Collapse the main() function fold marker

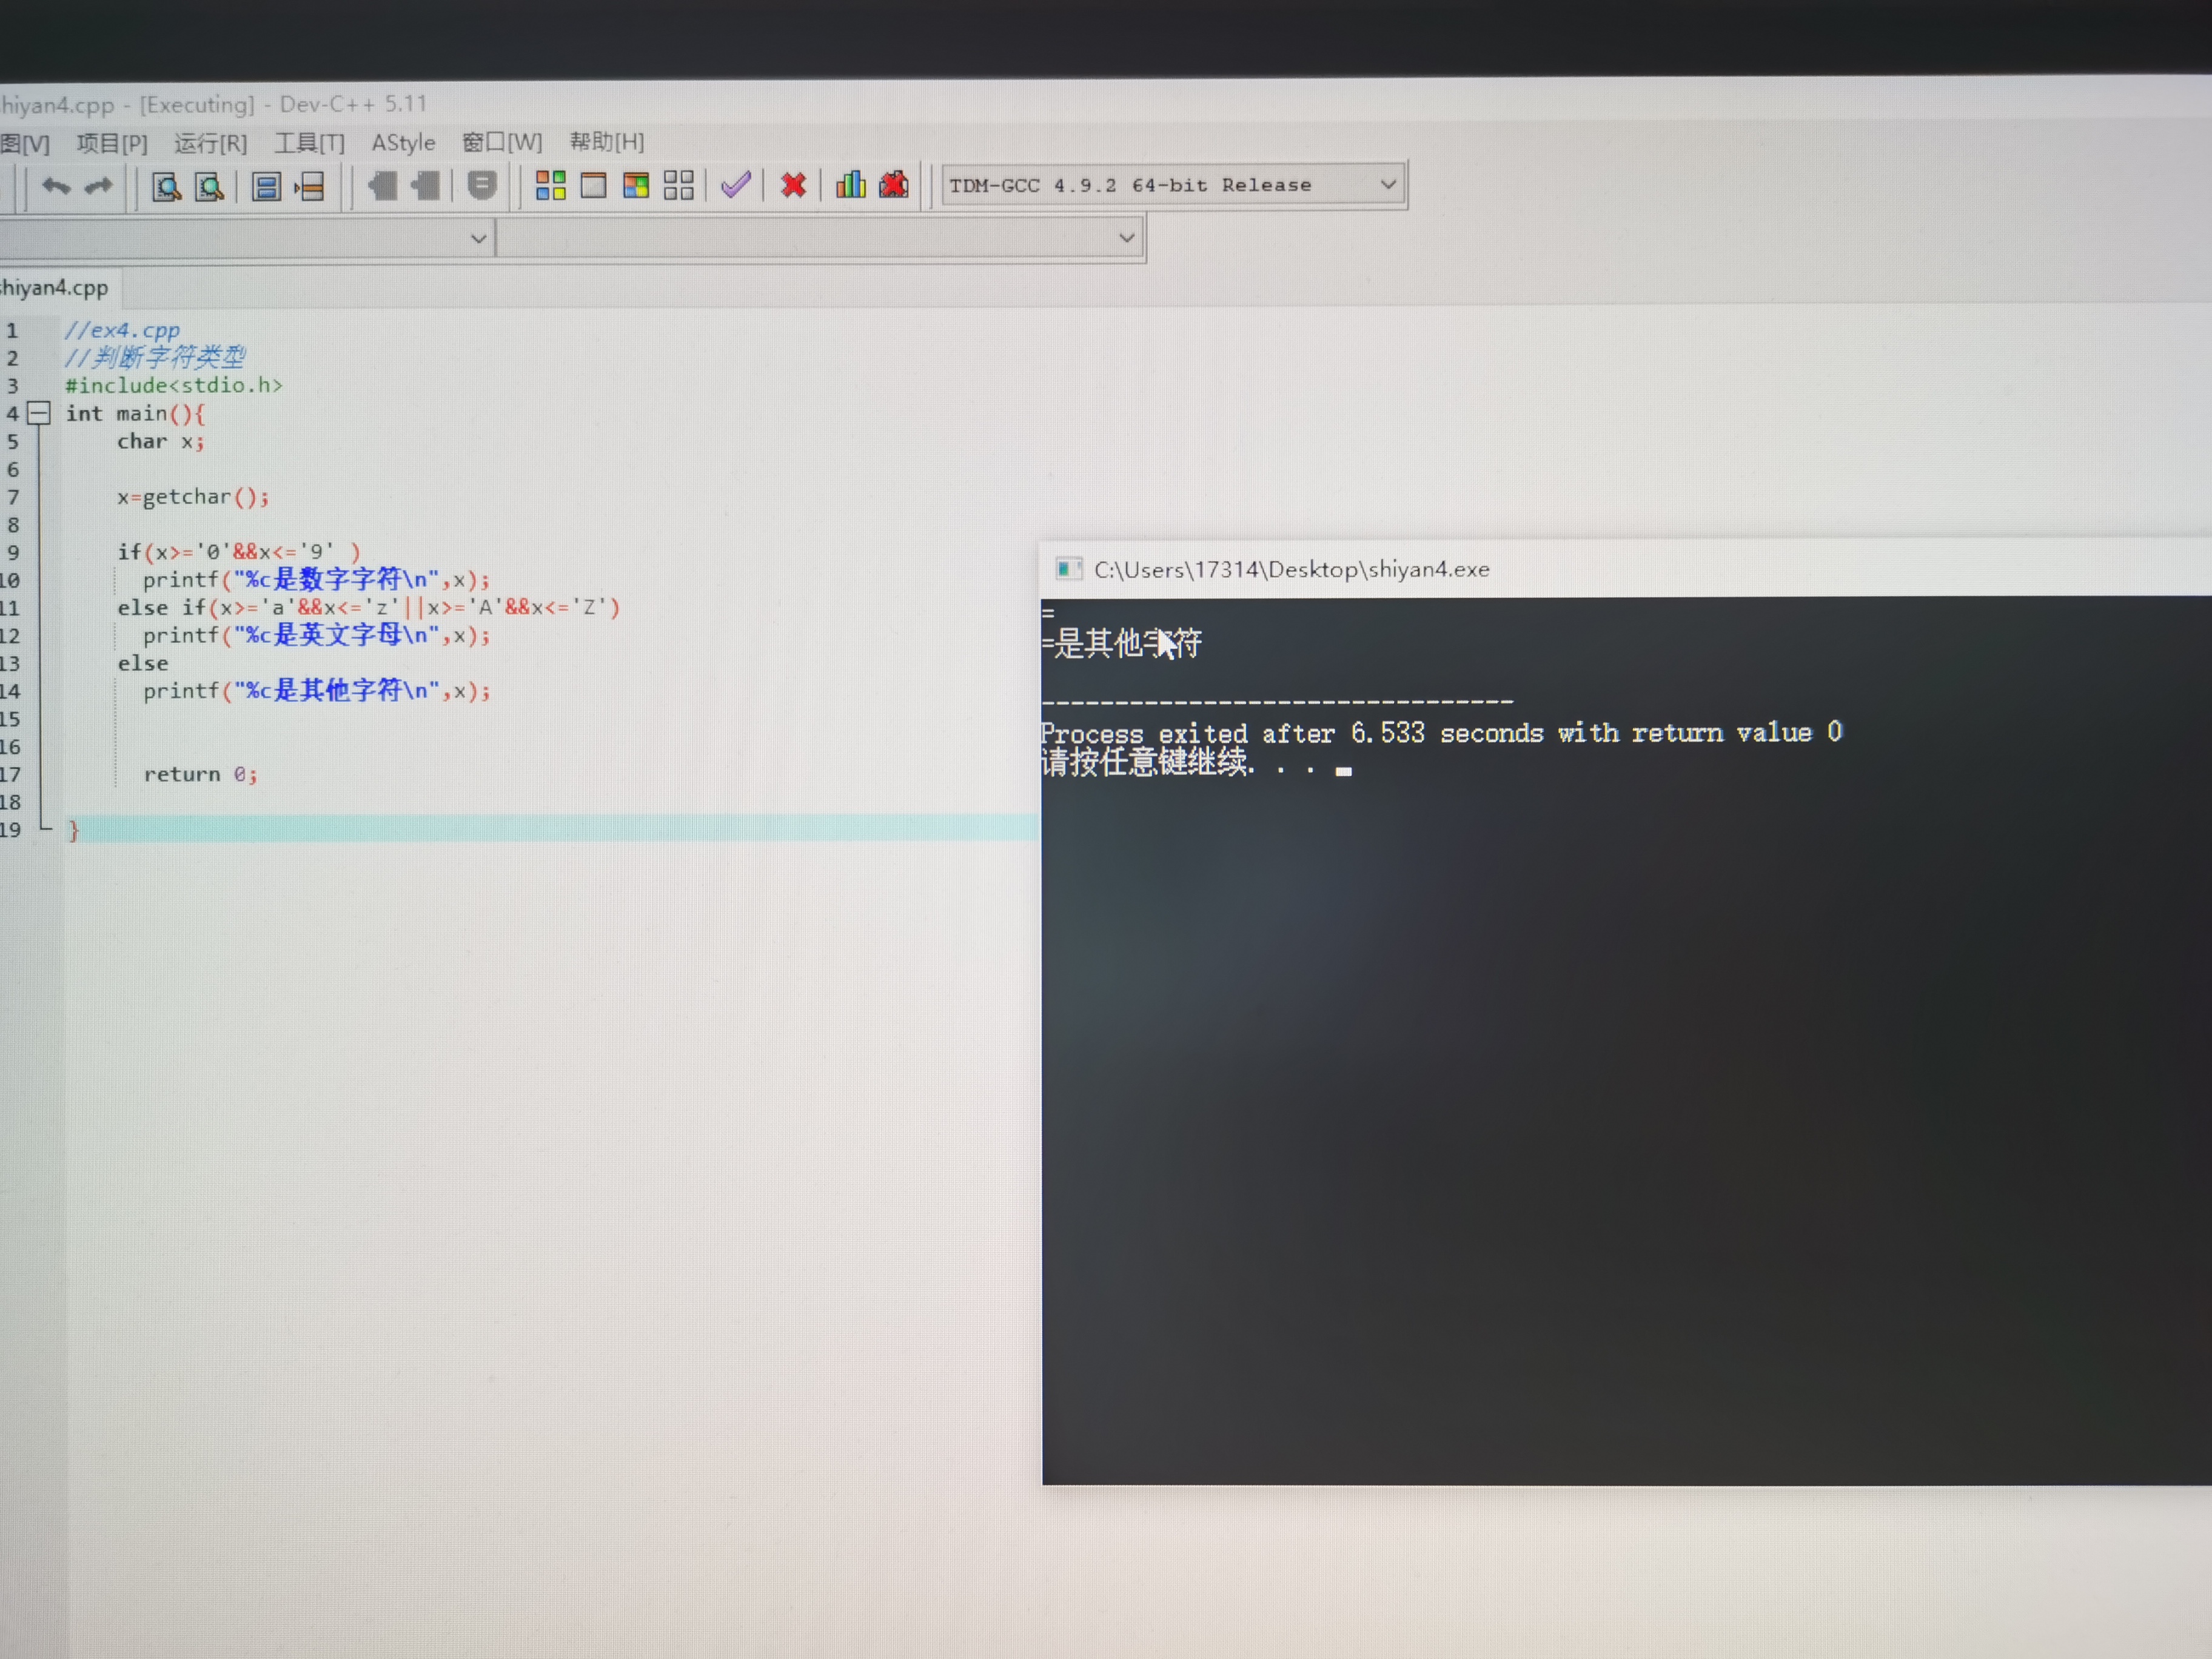point(39,413)
